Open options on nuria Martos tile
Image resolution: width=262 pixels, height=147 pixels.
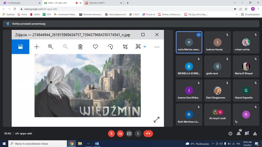tap(199, 35)
